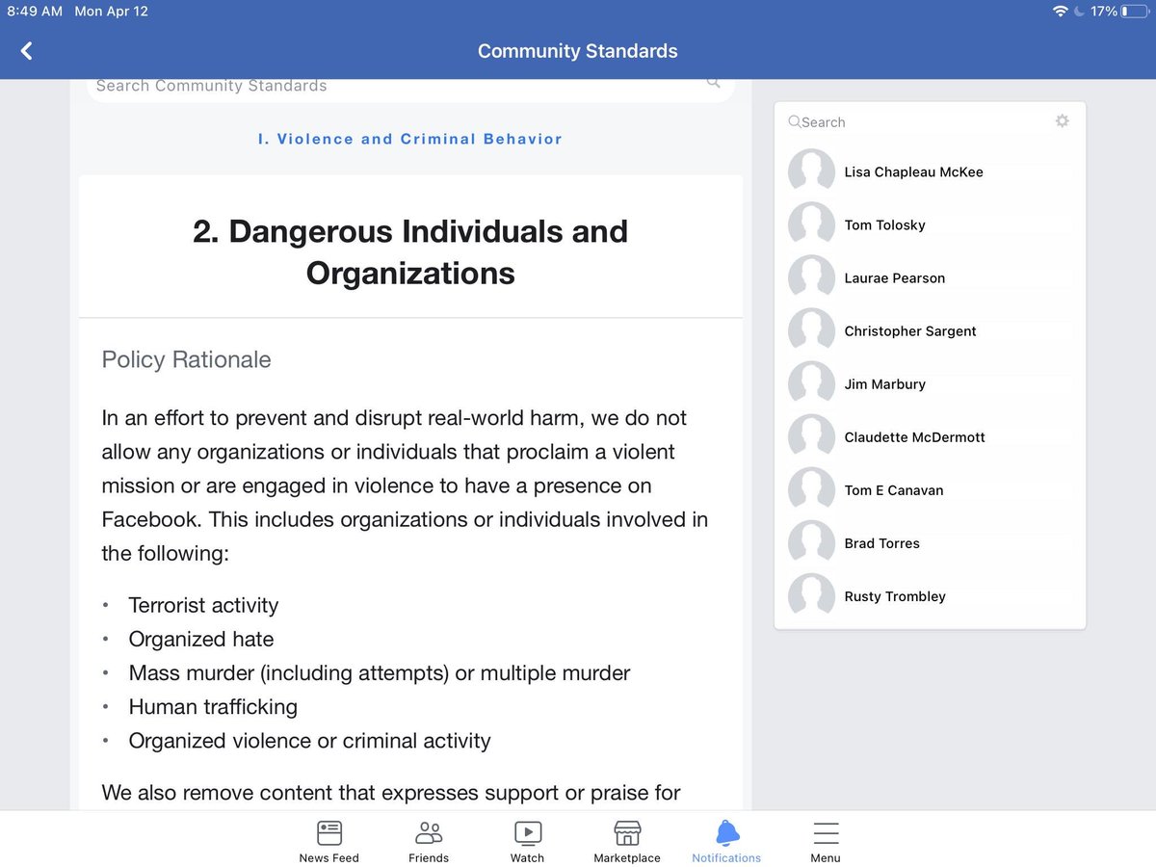Open Lisa Chapleau McKee's avatar
The height and width of the screenshot is (867, 1156).
pos(811,171)
